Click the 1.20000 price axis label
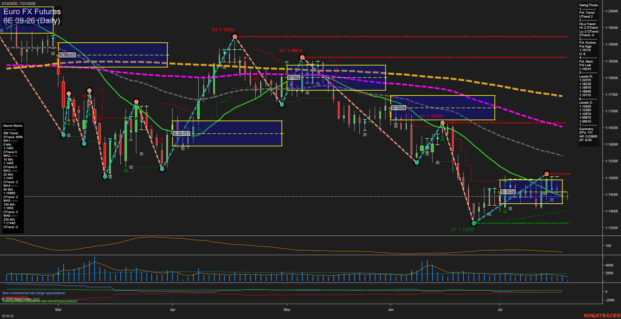This screenshot has width=621, height=319. [x=612, y=11]
